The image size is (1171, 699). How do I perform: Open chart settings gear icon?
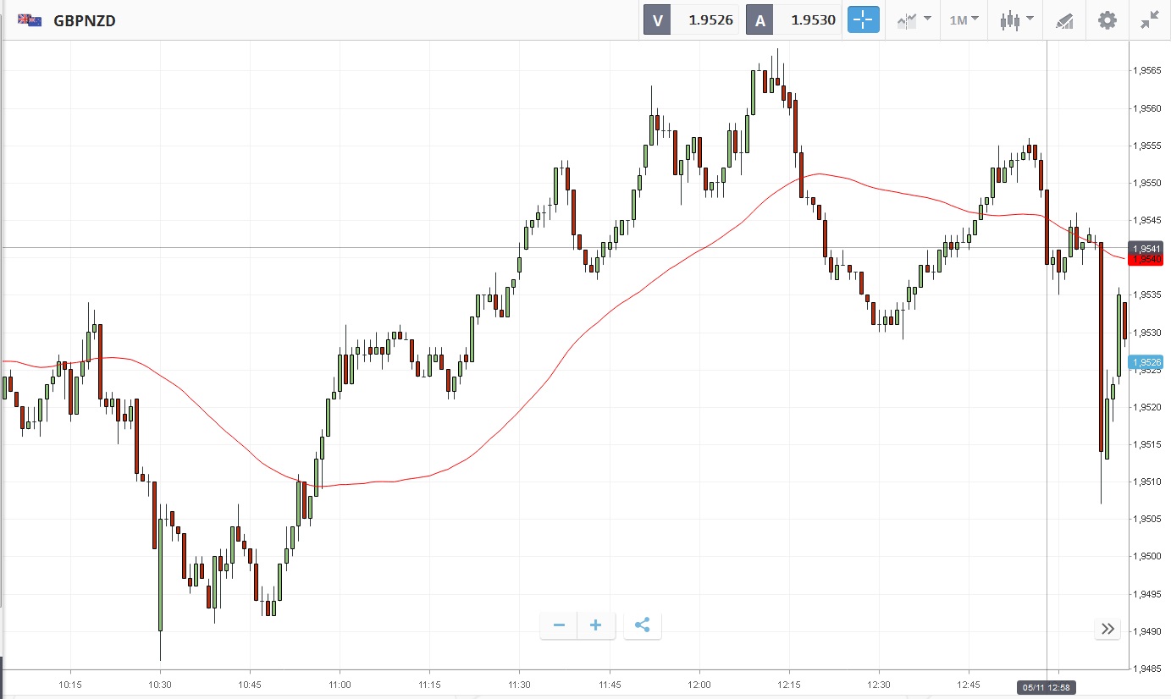tap(1107, 20)
